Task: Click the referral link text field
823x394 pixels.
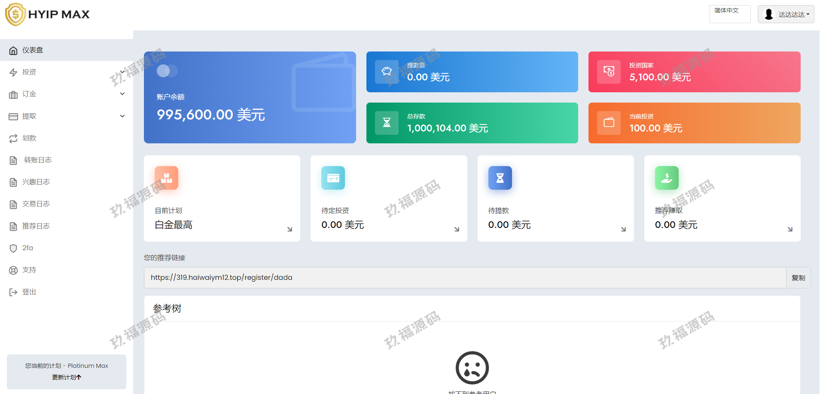Action: (464, 278)
